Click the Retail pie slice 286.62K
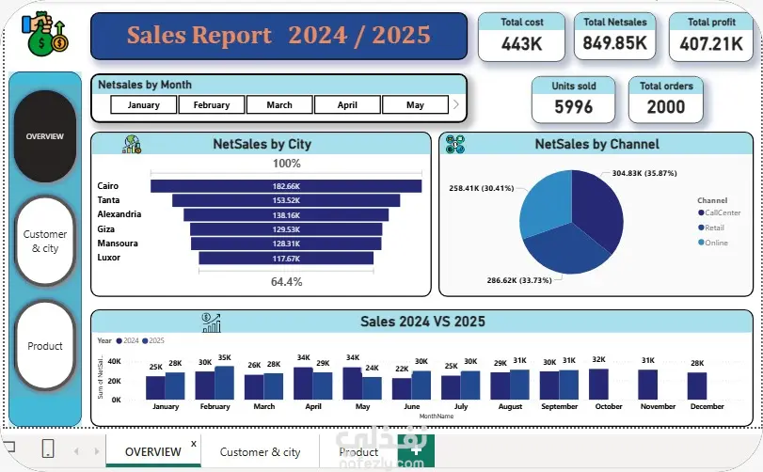763x472 pixels. (x=567, y=250)
